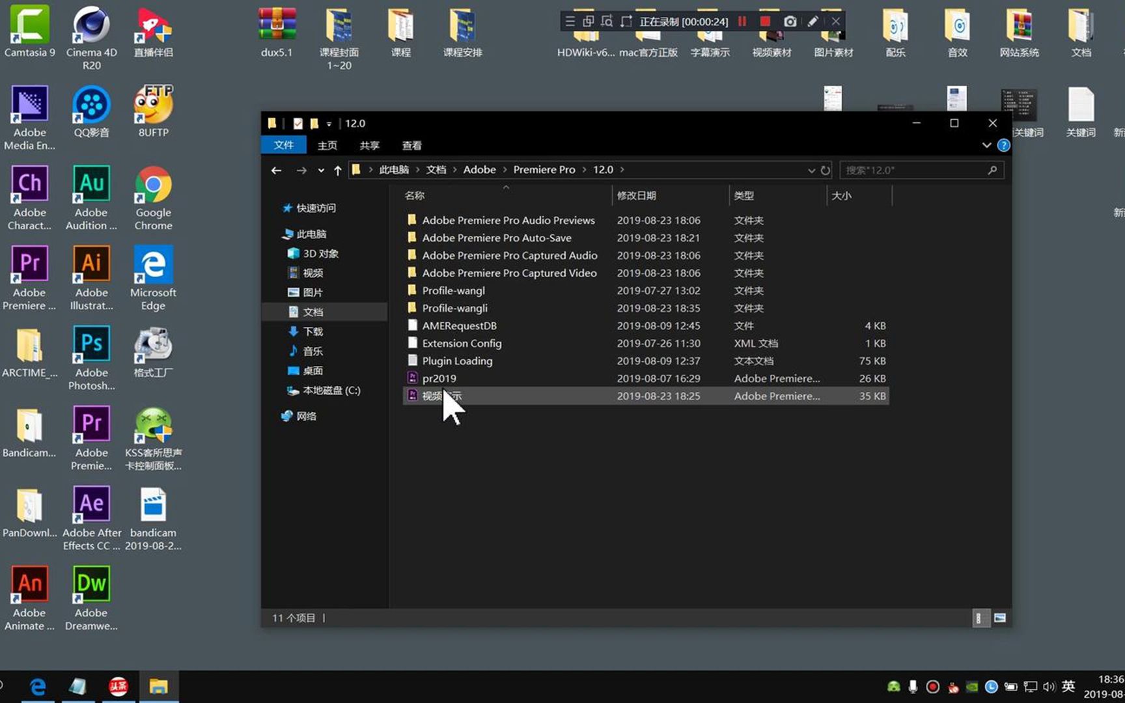Expand the ribbon with the chevron
Screen dimensions: 1125x703
click(x=986, y=145)
